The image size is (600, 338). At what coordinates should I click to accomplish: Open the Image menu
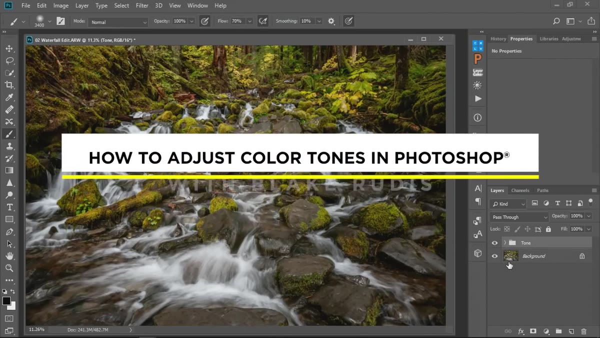pos(61,5)
